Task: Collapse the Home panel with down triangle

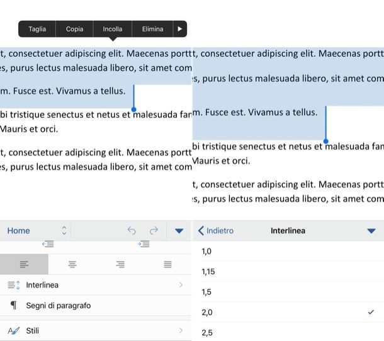Action: coord(179,231)
